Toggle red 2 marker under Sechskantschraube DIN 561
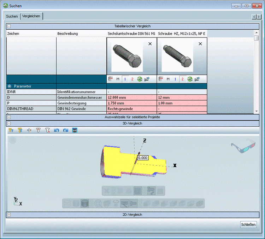 pyautogui.click(x=132, y=79)
